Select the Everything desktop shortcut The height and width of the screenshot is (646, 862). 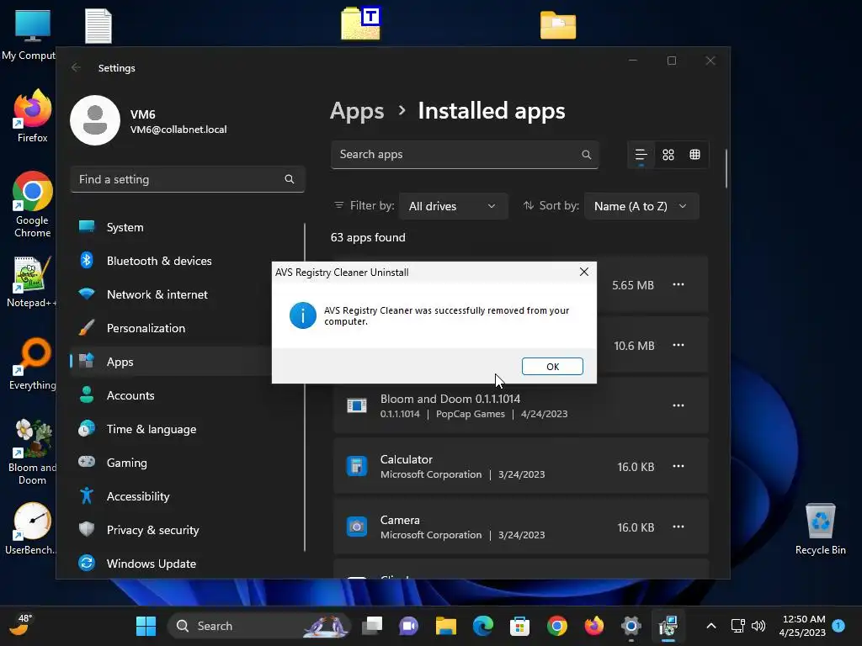pyautogui.click(x=33, y=363)
